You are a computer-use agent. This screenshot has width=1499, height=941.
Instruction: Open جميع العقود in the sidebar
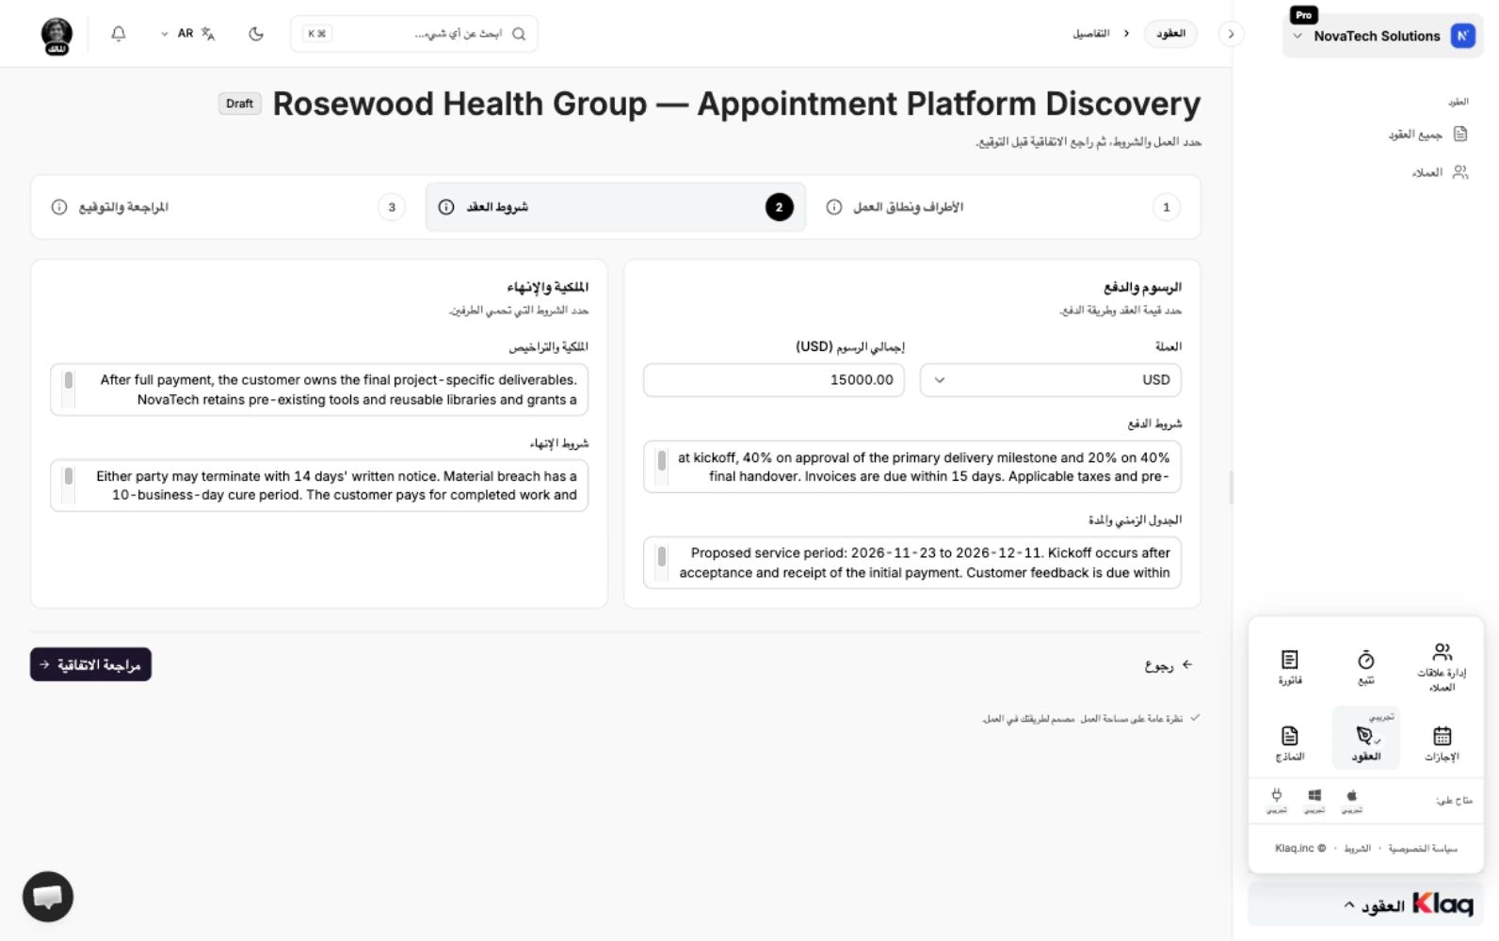click(1427, 135)
